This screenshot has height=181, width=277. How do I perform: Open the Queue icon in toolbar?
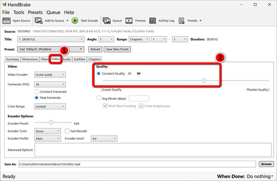tap(107, 21)
